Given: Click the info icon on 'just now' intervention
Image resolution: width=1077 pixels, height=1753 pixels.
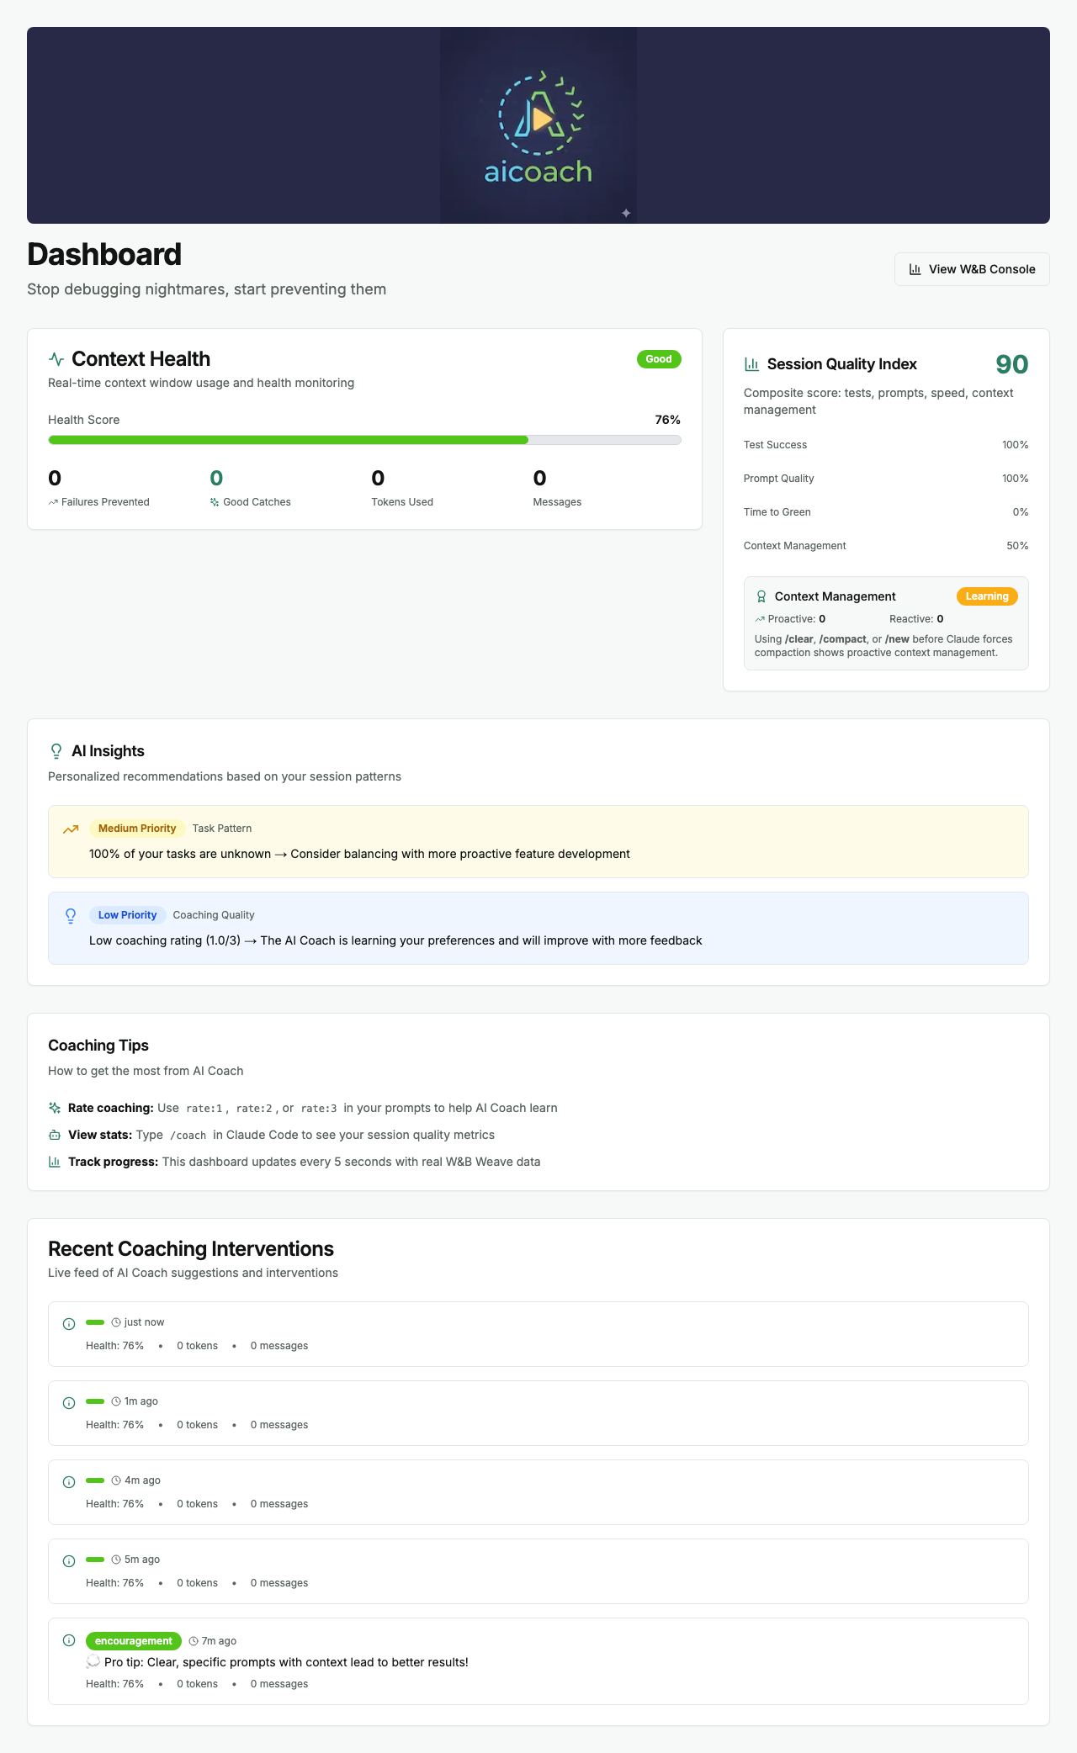Looking at the screenshot, I should click(x=69, y=1324).
